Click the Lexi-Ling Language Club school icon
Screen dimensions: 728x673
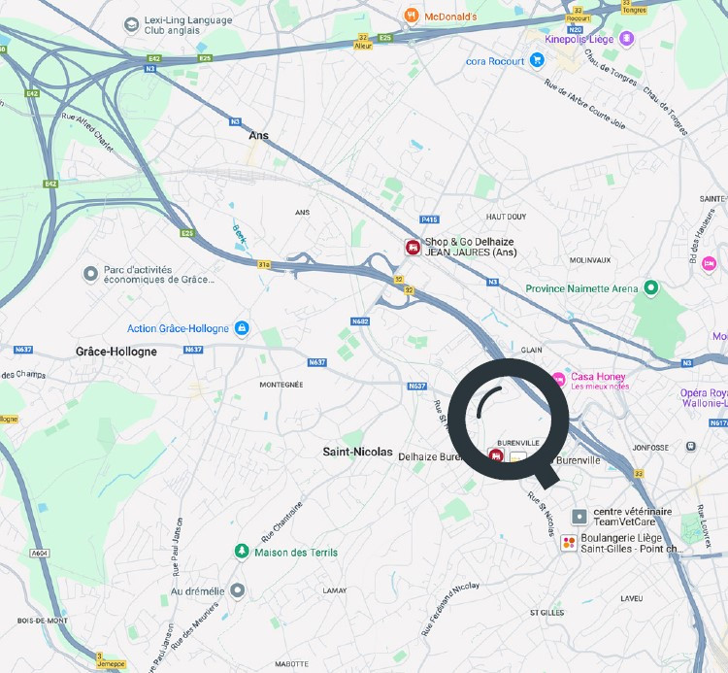(x=131, y=24)
